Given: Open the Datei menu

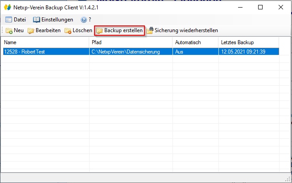Looking at the screenshot, I should [16, 20].
